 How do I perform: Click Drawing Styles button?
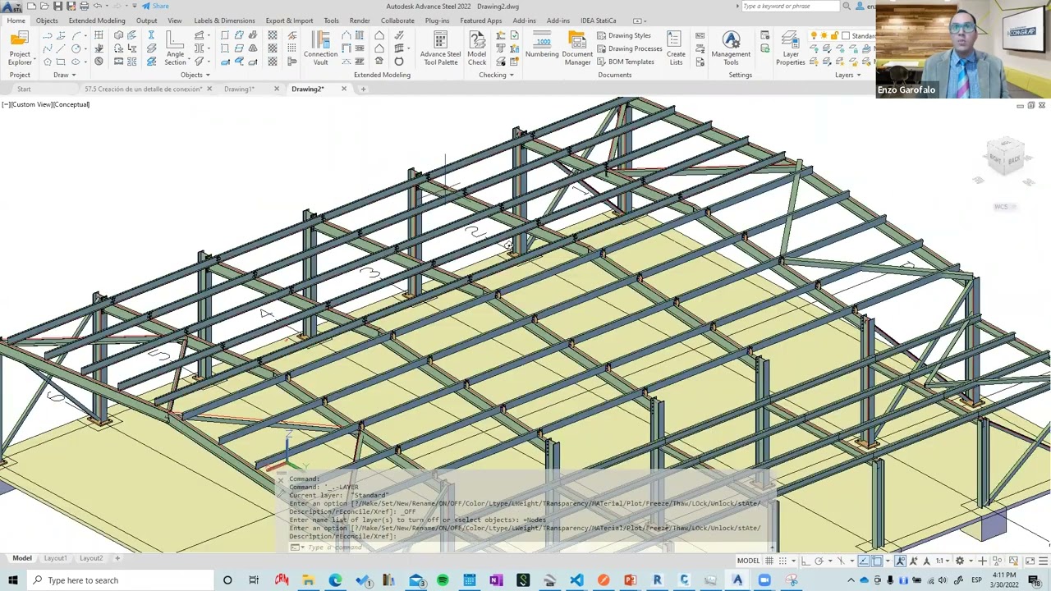pyautogui.click(x=624, y=35)
